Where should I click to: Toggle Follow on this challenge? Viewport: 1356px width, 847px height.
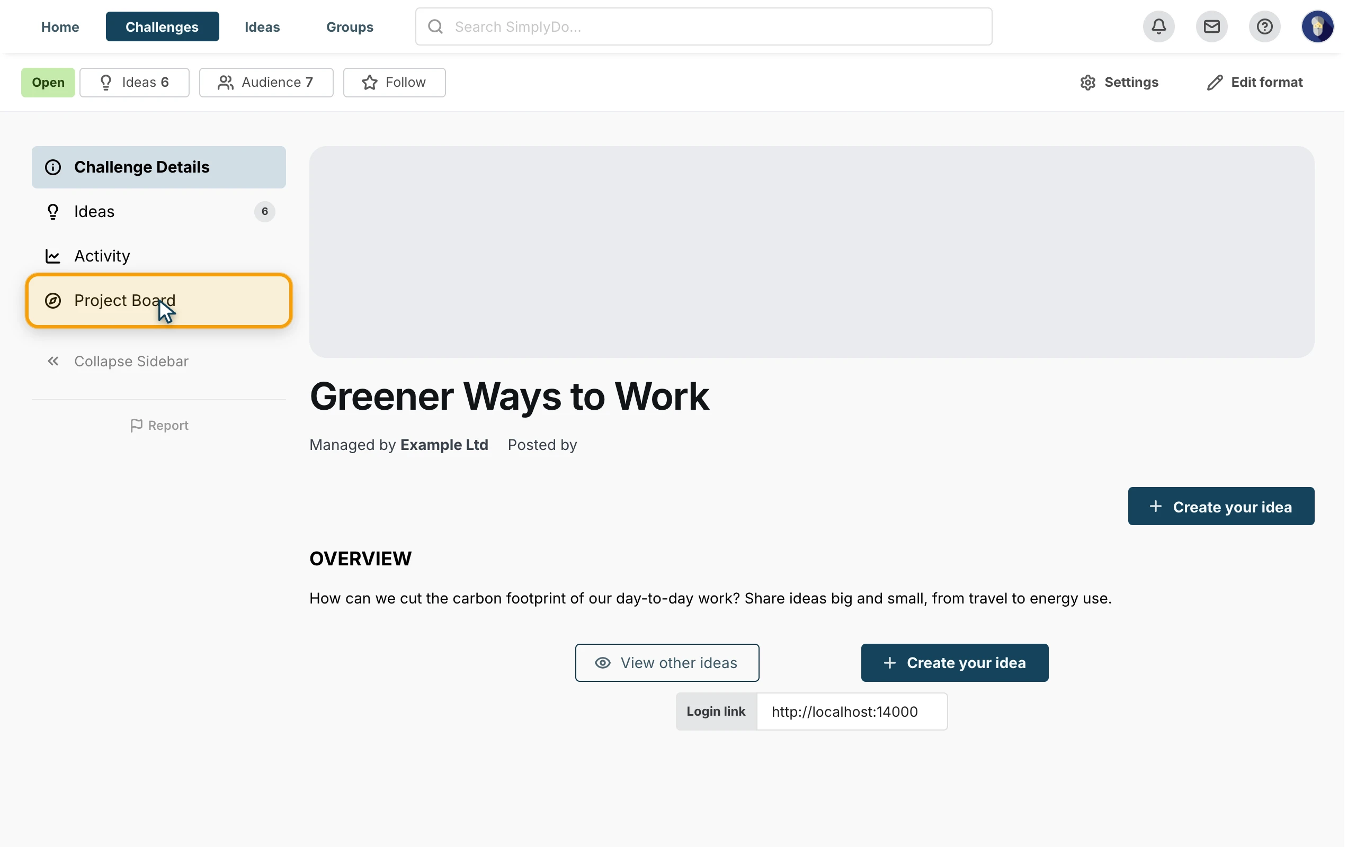click(395, 83)
